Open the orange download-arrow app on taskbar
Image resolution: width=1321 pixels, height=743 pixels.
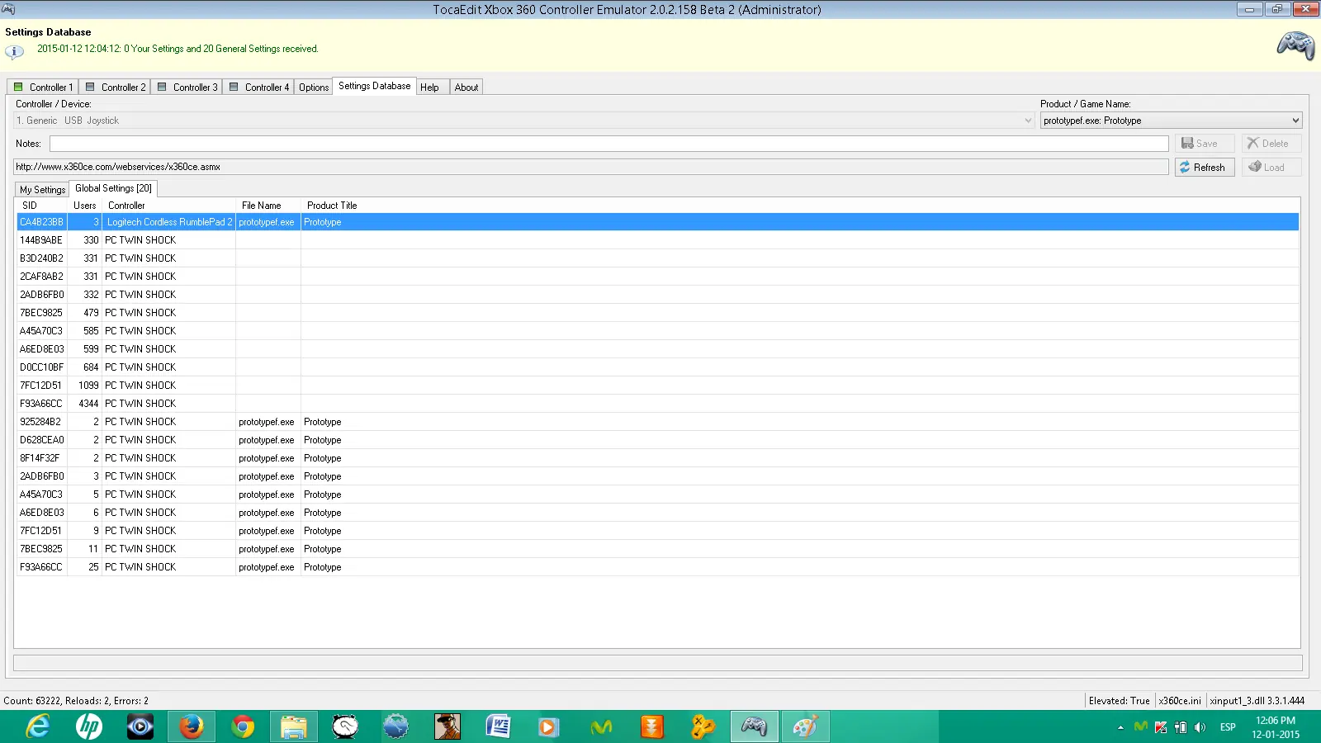(652, 726)
